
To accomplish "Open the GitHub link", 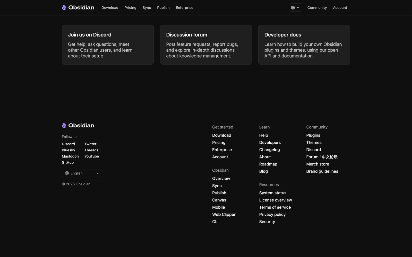I will (68, 162).
